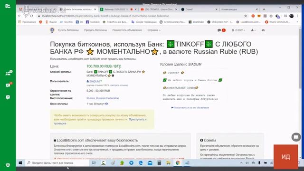The width and height of the screenshot is (304, 171).
Task: Open Приложения apps shortcut on bookmarks bar
Action: (27, 22)
